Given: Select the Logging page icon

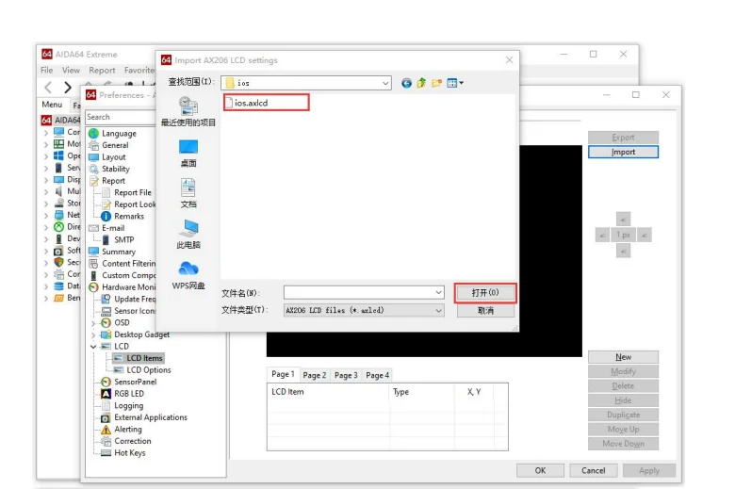Looking at the screenshot, I should 106,405.
